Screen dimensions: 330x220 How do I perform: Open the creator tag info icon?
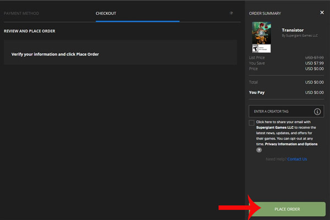click(317, 112)
